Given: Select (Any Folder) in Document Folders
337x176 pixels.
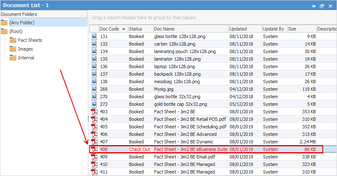Looking at the screenshot, I should pos(22,23).
